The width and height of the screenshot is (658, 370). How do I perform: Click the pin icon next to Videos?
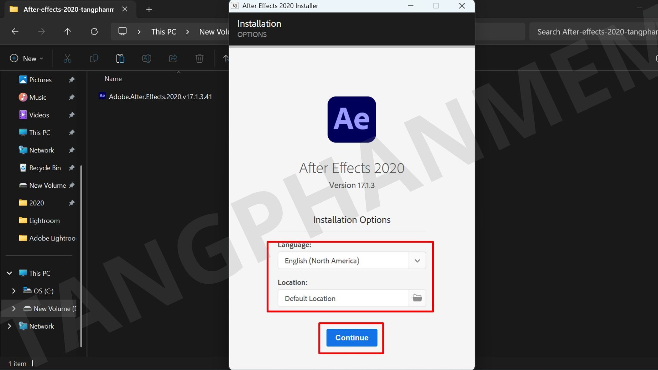[72, 115]
